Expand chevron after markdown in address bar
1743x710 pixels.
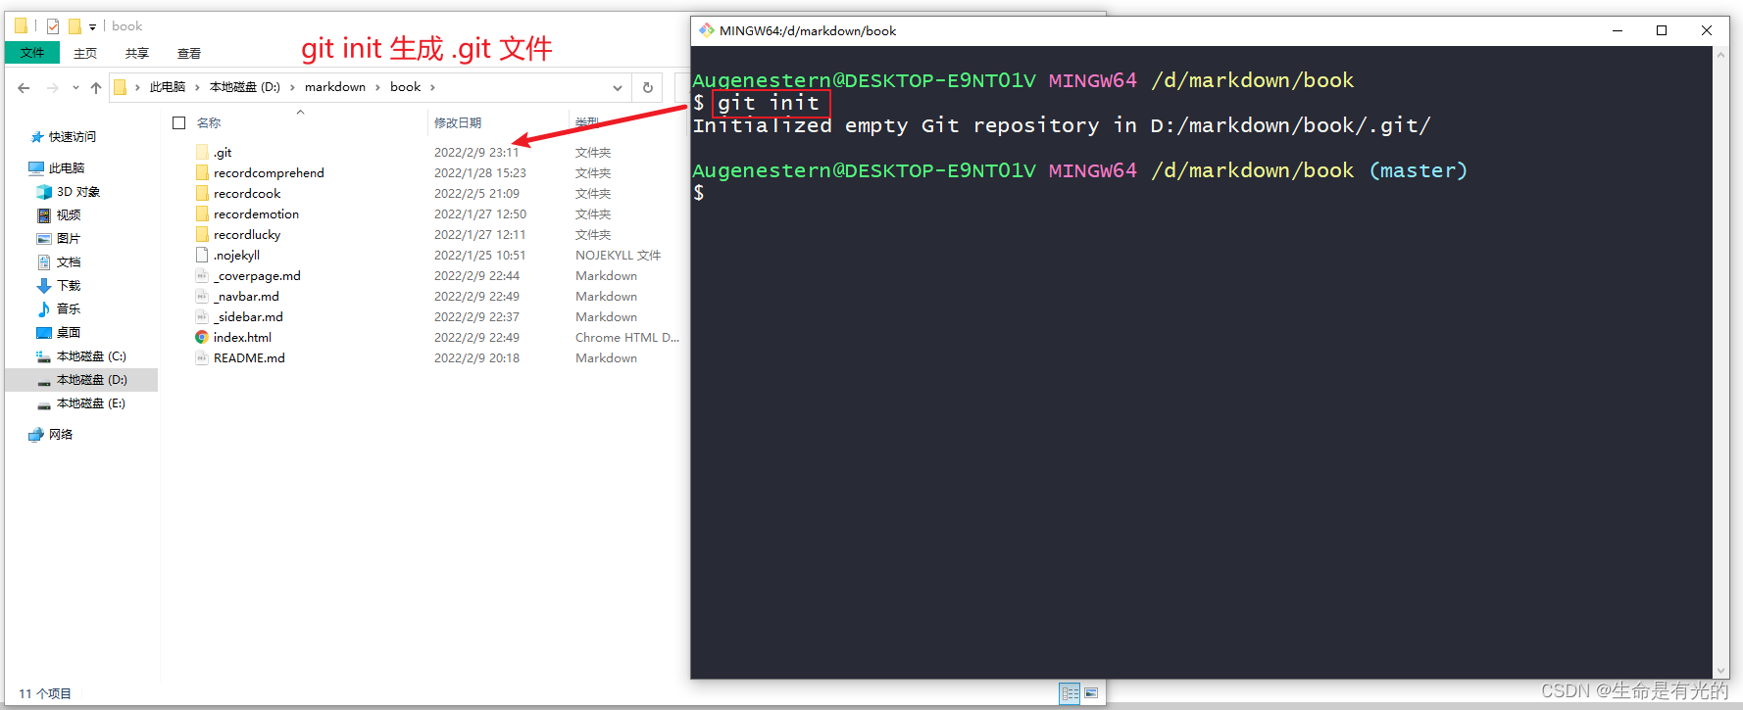pyautogui.click(x=377, y=87)
